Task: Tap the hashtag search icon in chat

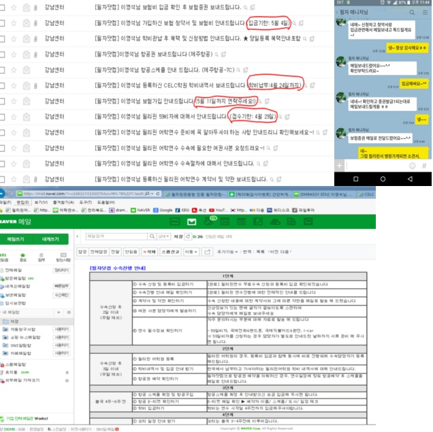Action: [x=424, y=166]
